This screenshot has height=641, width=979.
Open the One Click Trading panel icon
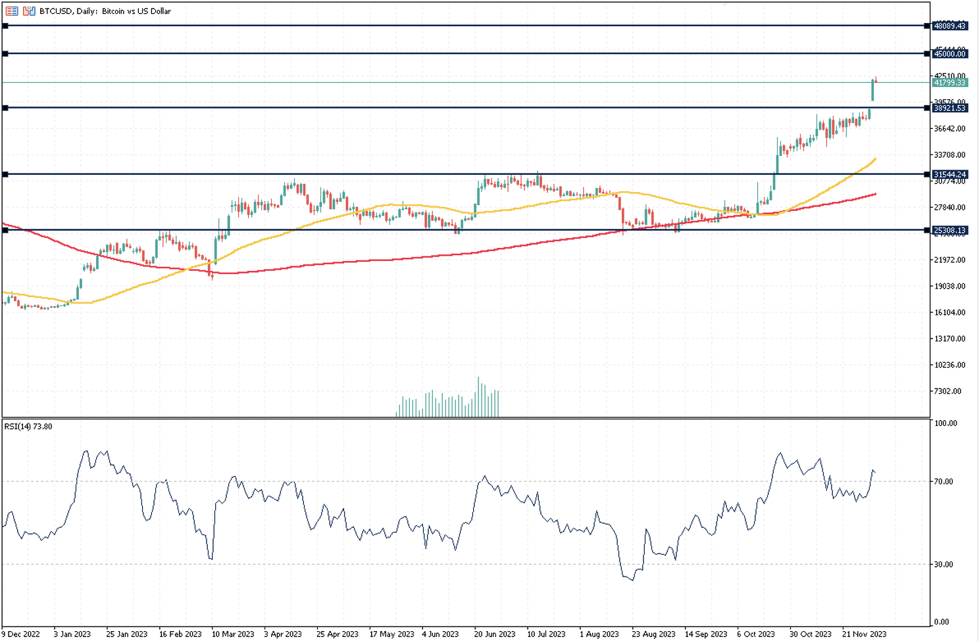29,11
